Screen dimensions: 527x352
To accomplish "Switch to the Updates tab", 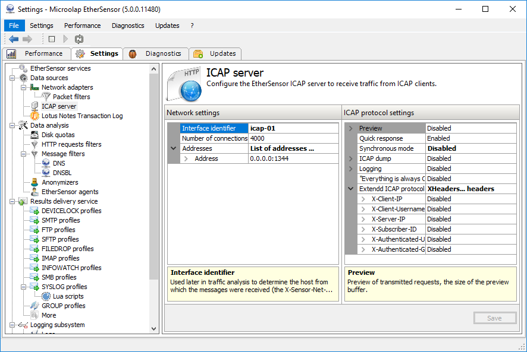I will [215, 53].
